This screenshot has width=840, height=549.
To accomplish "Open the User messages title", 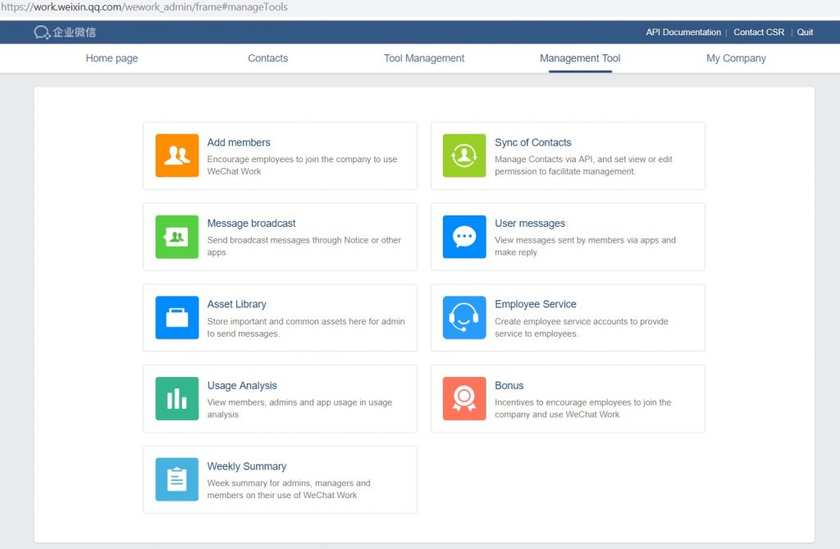I will tap(530, 223).
